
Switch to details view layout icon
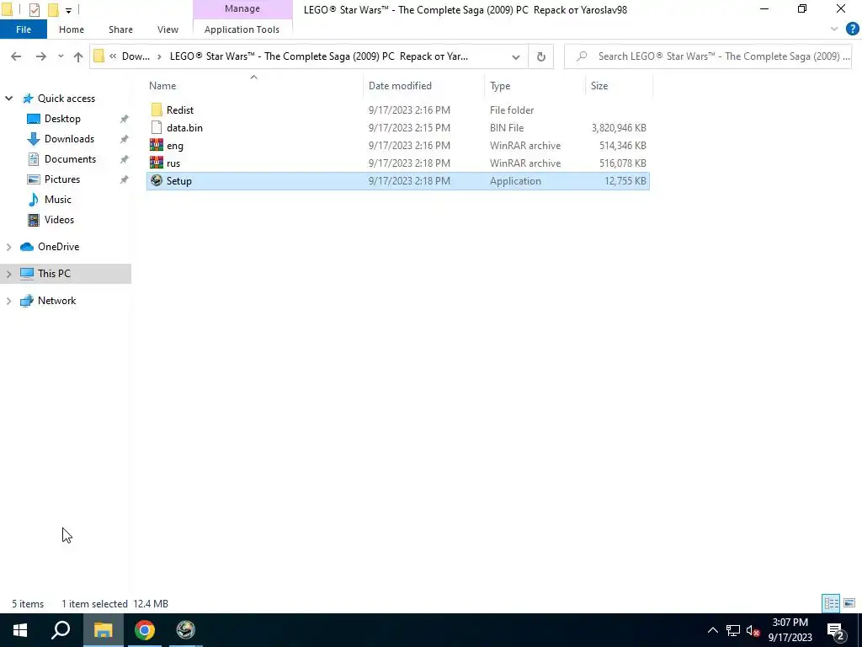pos(831,603)
